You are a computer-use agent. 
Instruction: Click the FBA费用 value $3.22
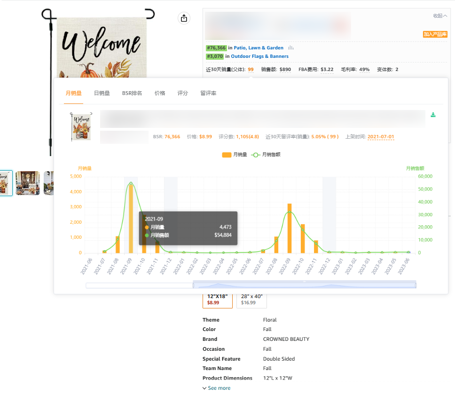(x=327, y=70)
